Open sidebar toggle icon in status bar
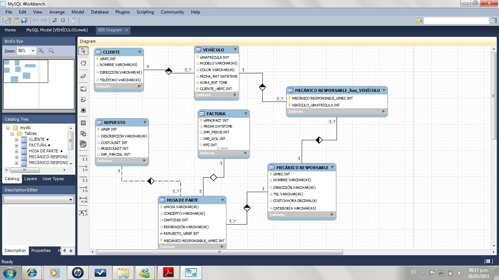This screenshot has width=499, height=280. [x=487, y=261]
